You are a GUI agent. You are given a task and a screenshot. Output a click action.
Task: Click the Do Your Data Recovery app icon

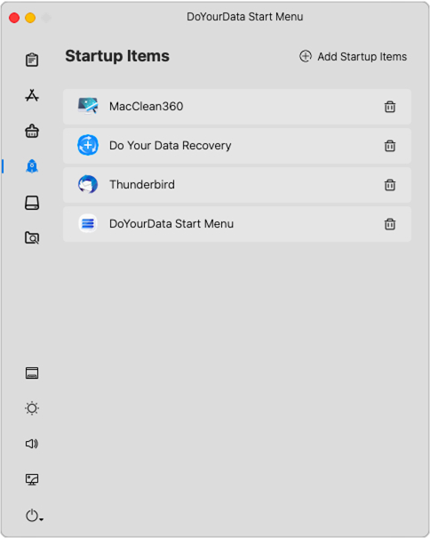tap(88, 145)
